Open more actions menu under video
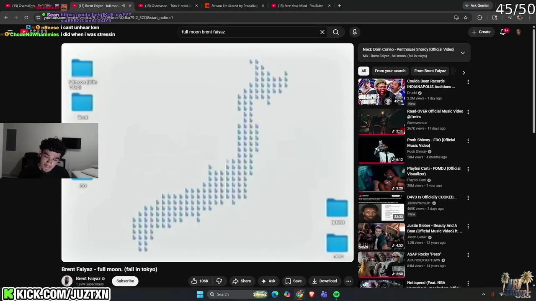Image resolution: width=536 pixels, height=301 pixels. pyautogui.click(x=348, y=281)
